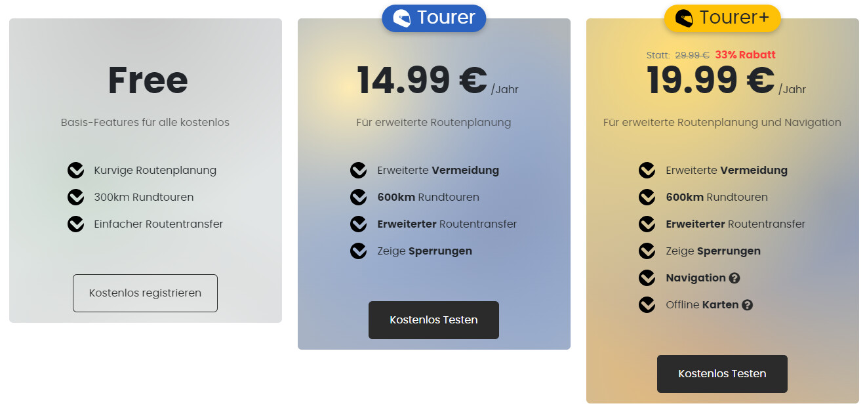Click the 14.99 € yearly price
865x412 pixels.
tap(422, 81)
